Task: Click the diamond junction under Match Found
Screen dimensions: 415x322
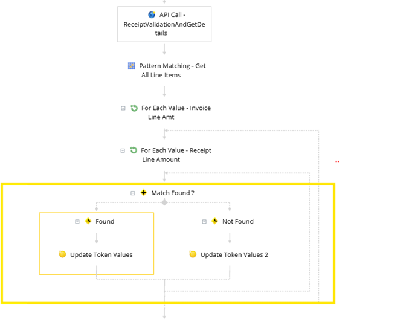Action: coord(164,202)
